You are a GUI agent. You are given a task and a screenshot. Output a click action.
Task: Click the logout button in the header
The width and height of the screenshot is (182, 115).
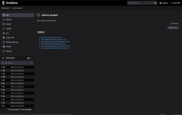(x=176, y=3)
